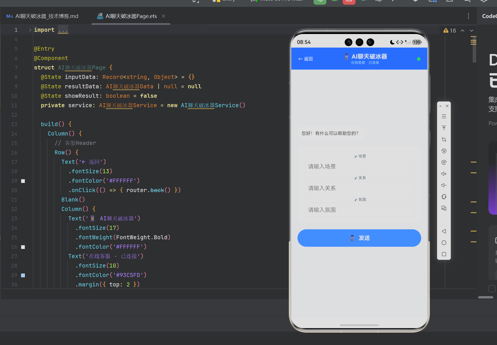The width and height of the screenshot is (497, 345).
Task: Click the // 客服Header comment on line 15
Action: pyautogui.click(x=75, y=143)
